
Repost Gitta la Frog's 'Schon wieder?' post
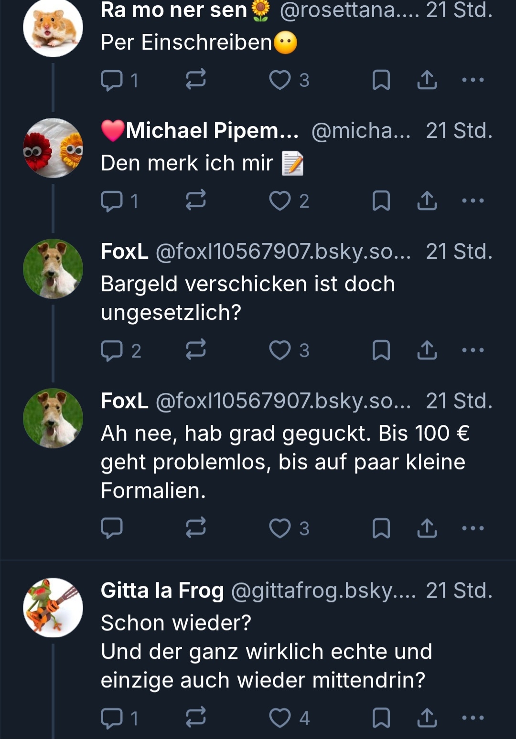195,718
